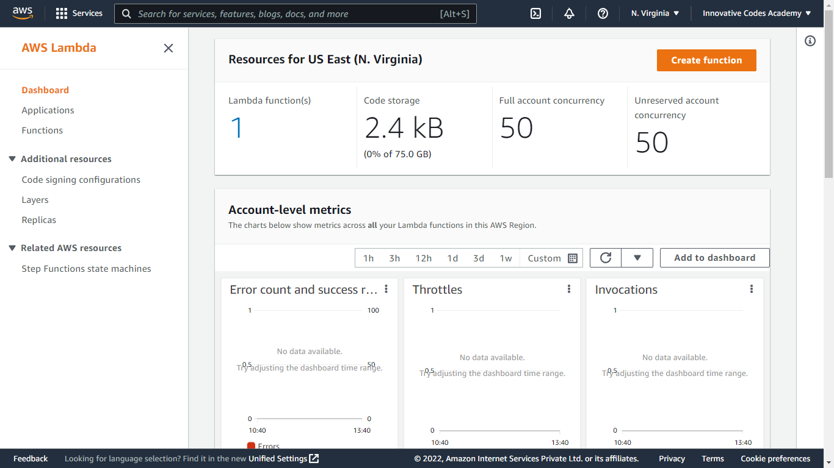Click the Add to dashboard button
834x468 pixels.
(x=715, y=258)
